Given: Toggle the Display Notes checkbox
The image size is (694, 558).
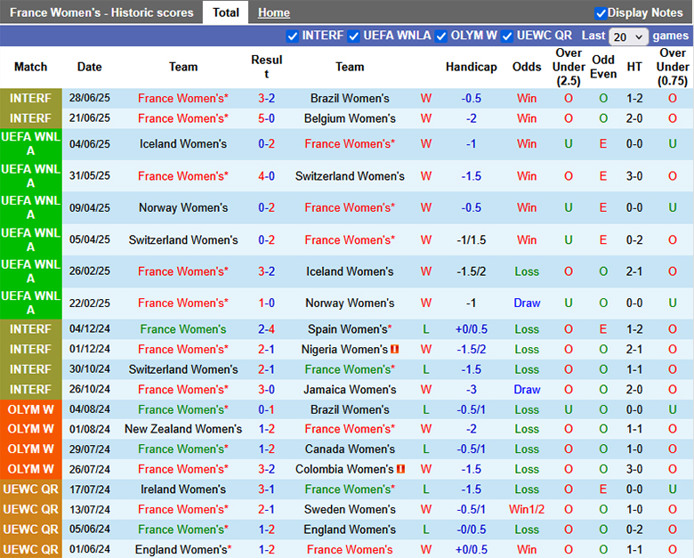Looking at the screenshot, I should coord(601,13).
